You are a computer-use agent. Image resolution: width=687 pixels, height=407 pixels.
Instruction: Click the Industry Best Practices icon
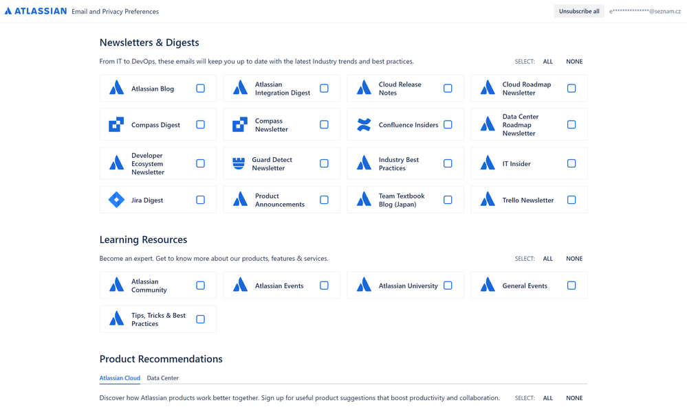coord(364,163)
